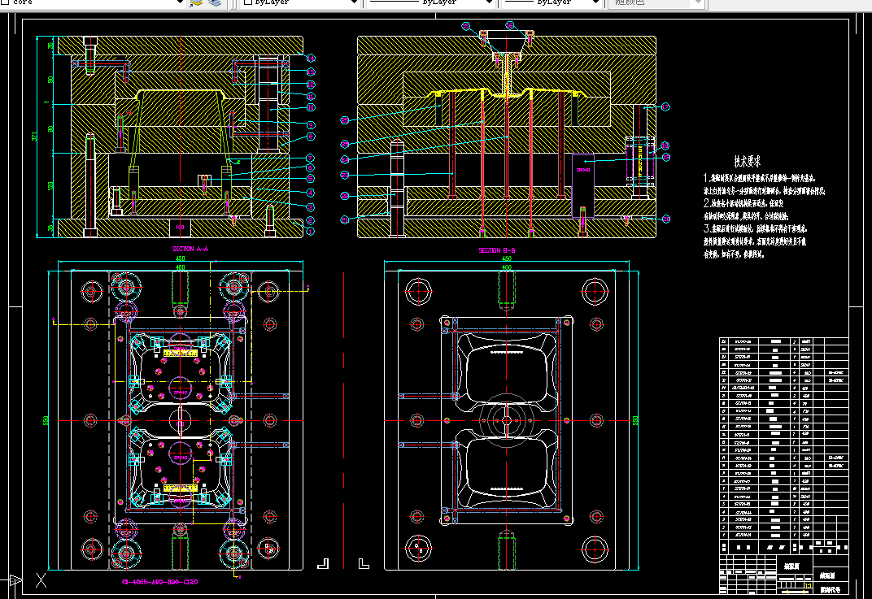Select the 400 dimension above the left plan view
This screenshot has height=599, width=872.
[x=181, y=268]
